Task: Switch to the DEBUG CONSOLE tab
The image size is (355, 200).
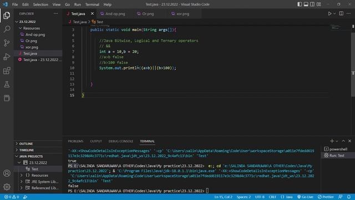Action: tap(121, 141)
